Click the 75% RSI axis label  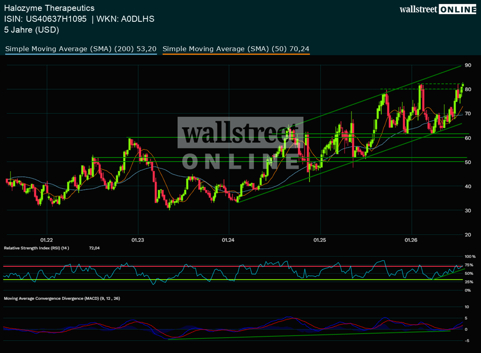469,265
